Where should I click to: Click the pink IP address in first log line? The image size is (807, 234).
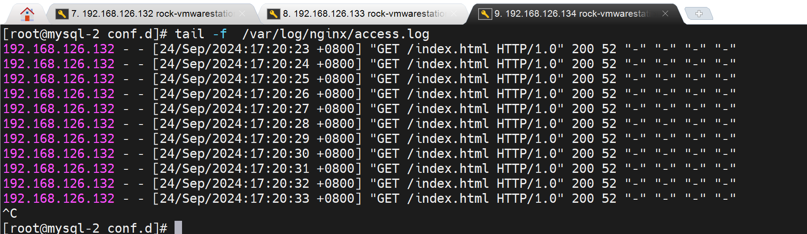coord(59,49)
